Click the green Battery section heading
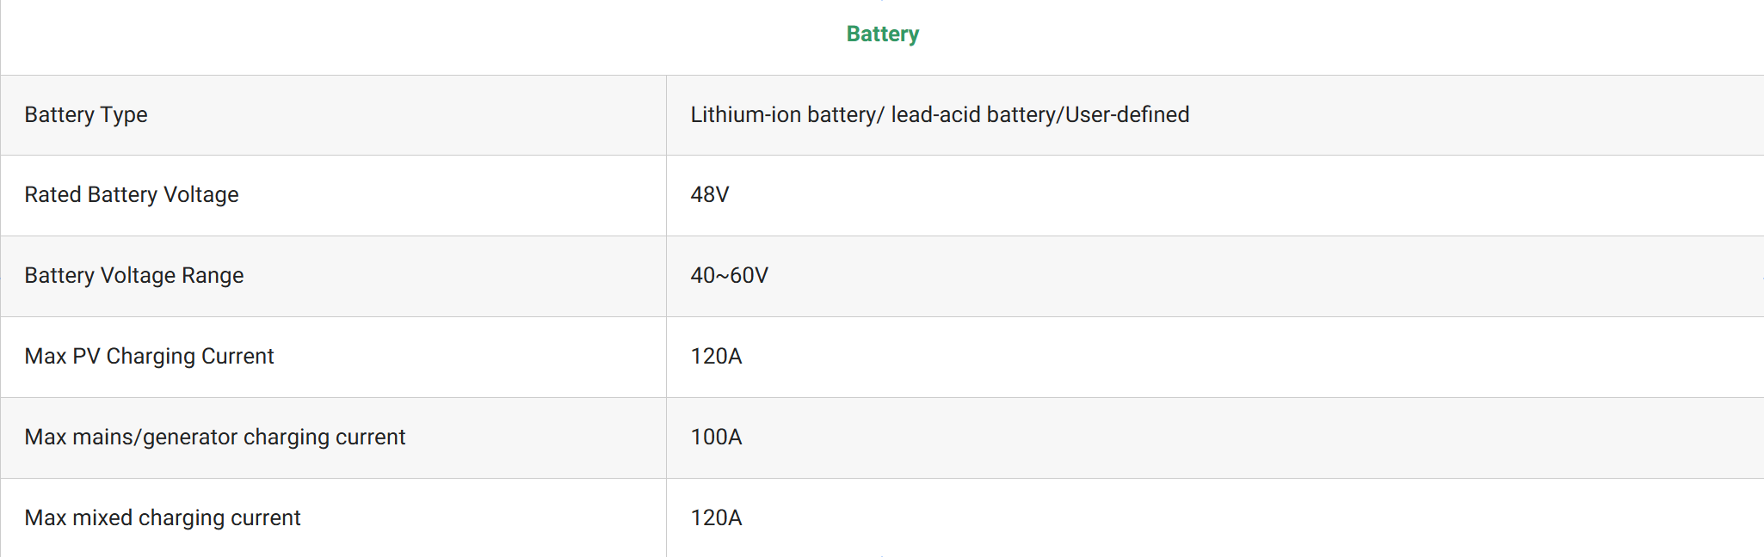Image resolution: width=1764 pixels, height=557 pixels. 882,34
